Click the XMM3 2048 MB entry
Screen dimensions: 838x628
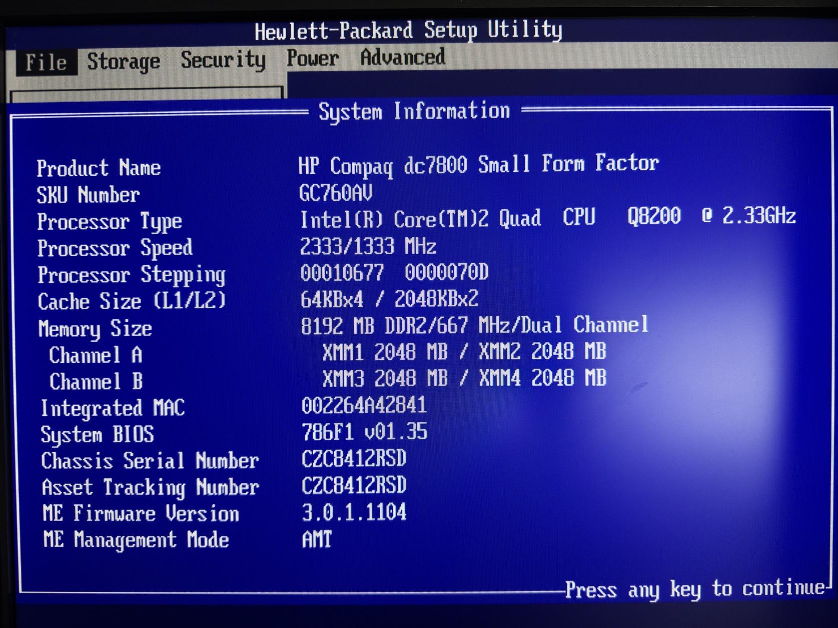tap(385, 379)
